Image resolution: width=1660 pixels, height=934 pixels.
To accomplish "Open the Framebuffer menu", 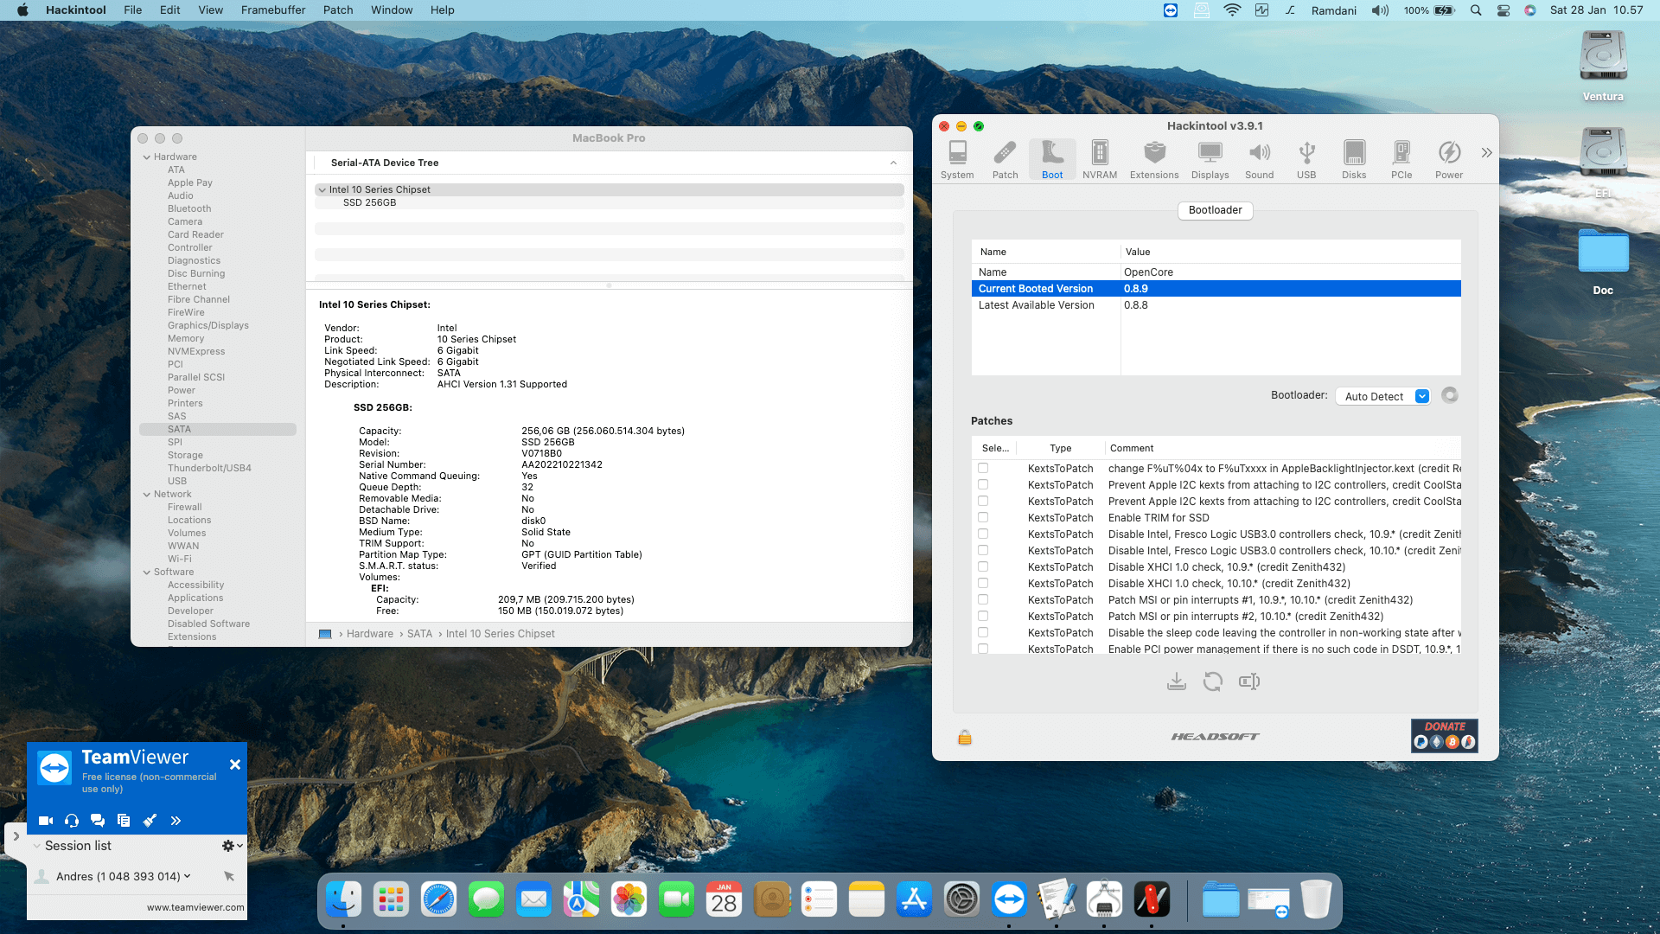I will click(x=272, y=10).
